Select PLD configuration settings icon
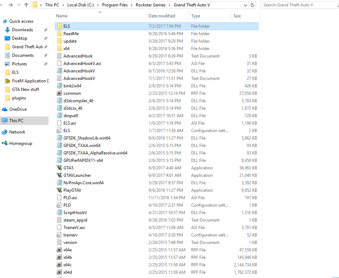Screen dimensions: 339x278 tap(59, 205)
